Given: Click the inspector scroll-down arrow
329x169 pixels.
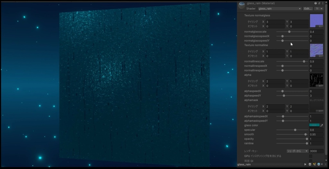Looking at the screenshot, I should [326, 160].
